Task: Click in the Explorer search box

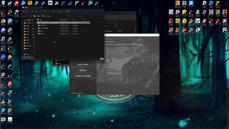Action: click(88, 16)
